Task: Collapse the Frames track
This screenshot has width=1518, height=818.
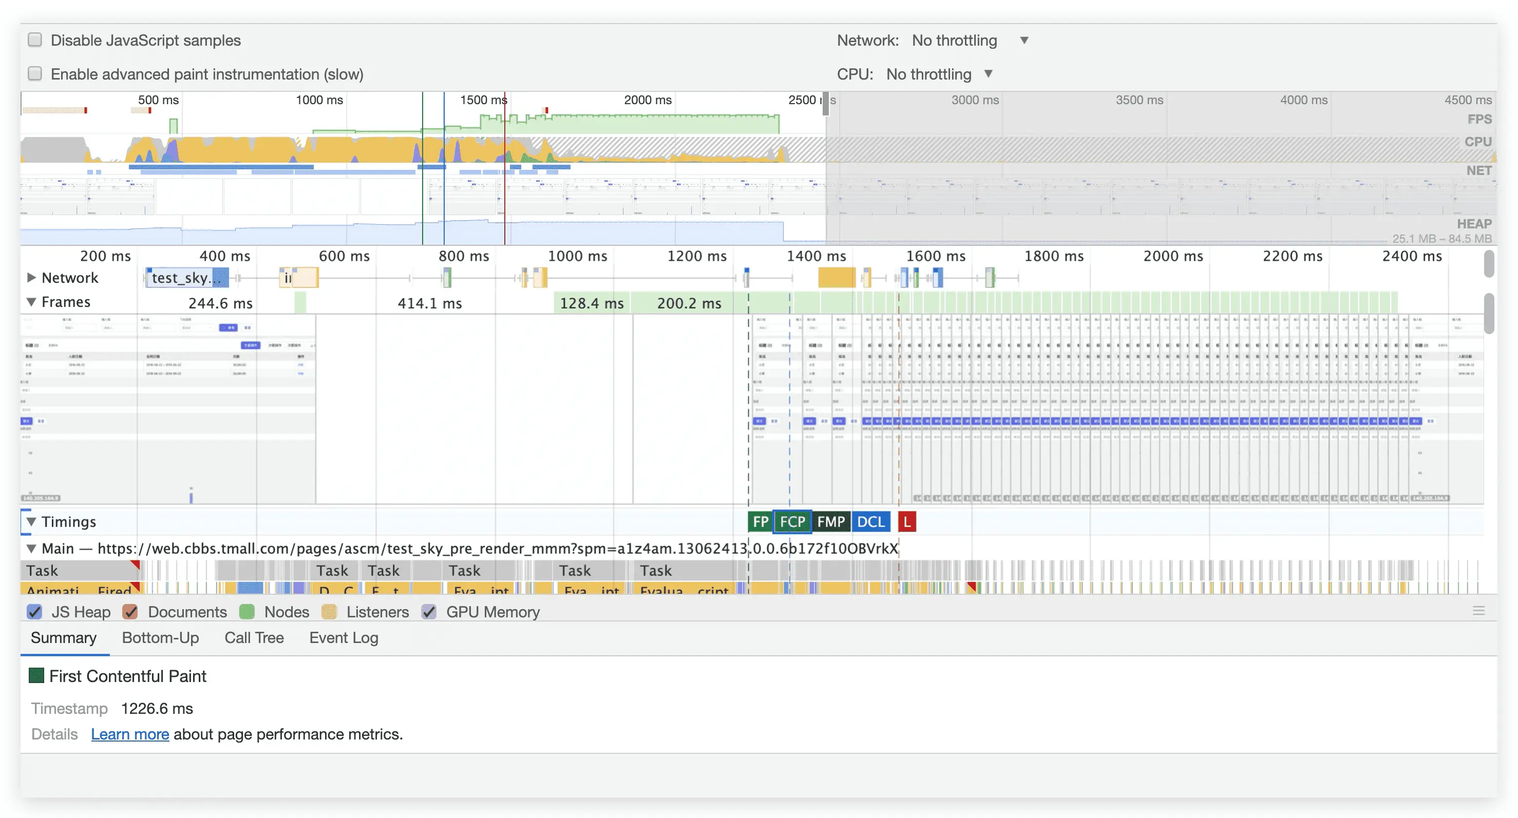Action: [x=32, y=302]
